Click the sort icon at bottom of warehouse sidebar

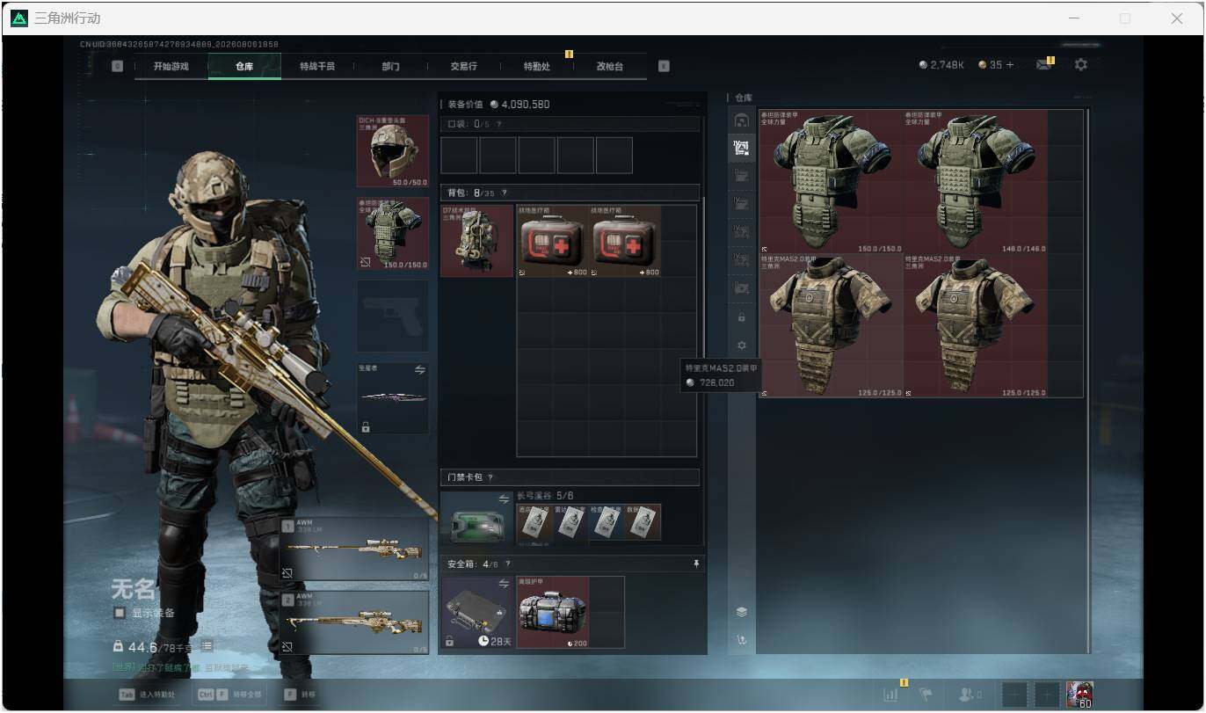click(741, 640)
